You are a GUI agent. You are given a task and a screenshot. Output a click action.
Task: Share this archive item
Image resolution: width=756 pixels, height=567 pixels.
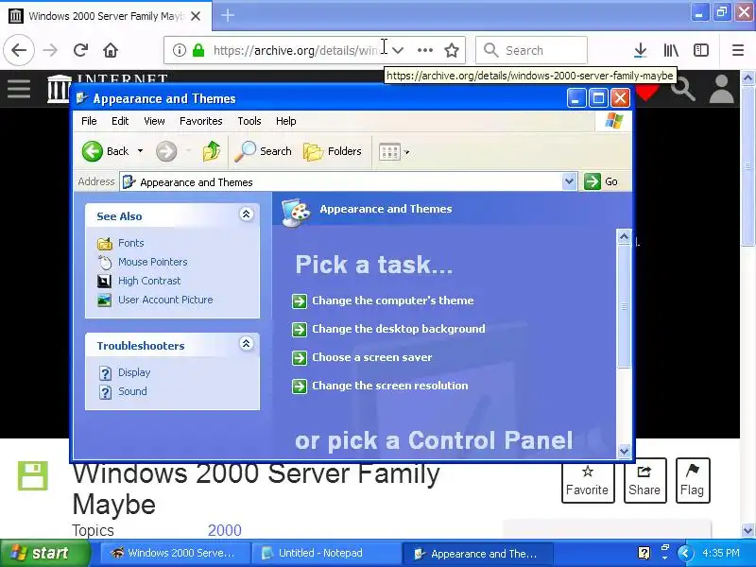pyautogui.click(x=644, y=481)
